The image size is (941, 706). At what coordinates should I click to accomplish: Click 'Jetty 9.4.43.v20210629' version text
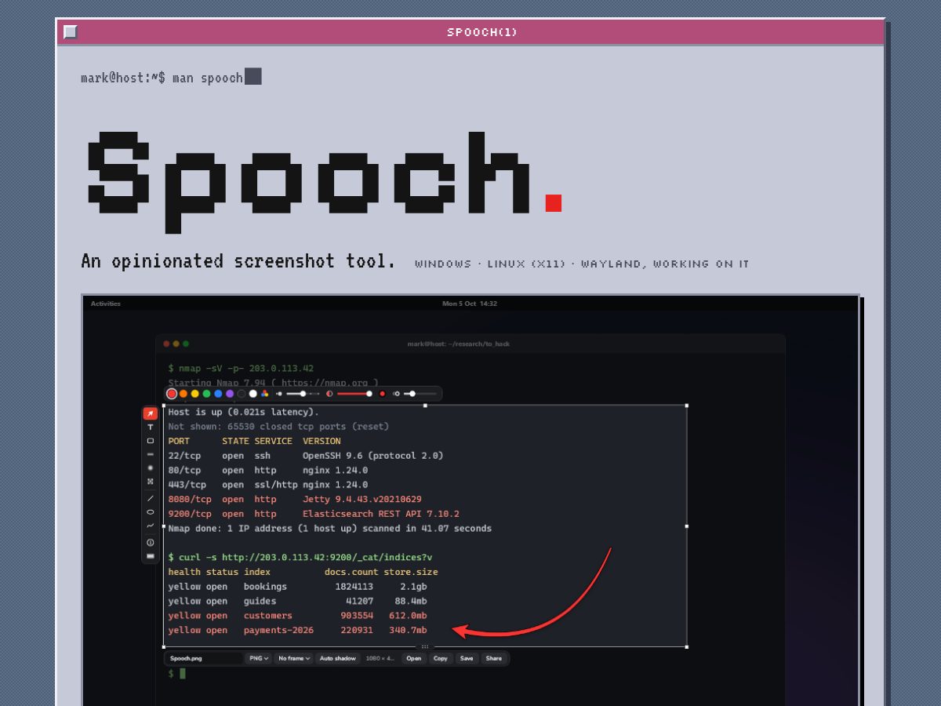coord(362,499)
